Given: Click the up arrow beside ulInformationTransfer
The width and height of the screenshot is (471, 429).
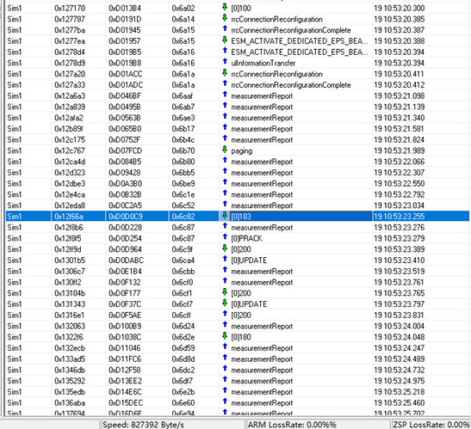Looking at the screenshot, I should 225,63.
